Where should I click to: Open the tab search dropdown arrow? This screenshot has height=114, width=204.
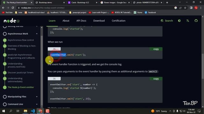click(x=180, y=2)
